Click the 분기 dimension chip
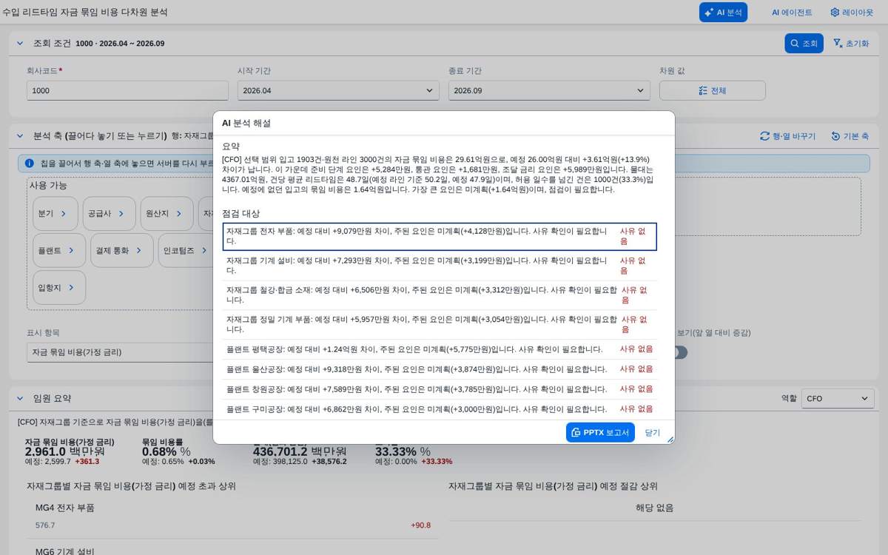Screen dimensions: 888x555 click(55, 213)
